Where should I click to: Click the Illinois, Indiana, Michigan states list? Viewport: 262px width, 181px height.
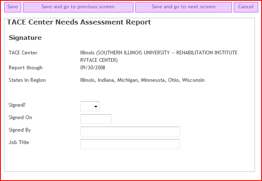pyautogui.click(x=142, y=80)
